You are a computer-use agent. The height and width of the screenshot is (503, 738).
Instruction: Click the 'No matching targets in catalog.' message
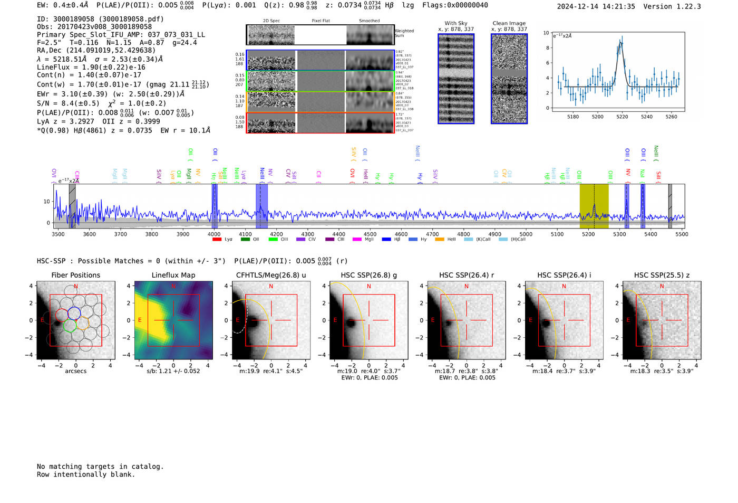point(100,467)
